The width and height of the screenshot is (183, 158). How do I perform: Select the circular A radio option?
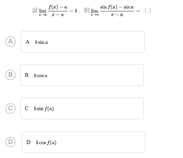[10, 42]
